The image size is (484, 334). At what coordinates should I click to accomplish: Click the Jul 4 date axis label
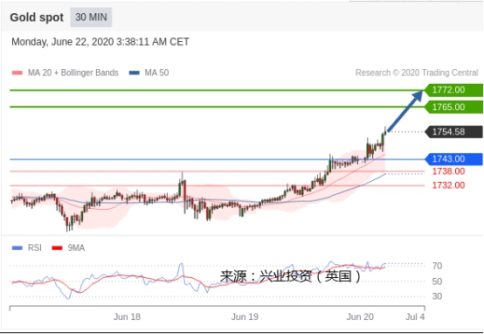(415, 317)
